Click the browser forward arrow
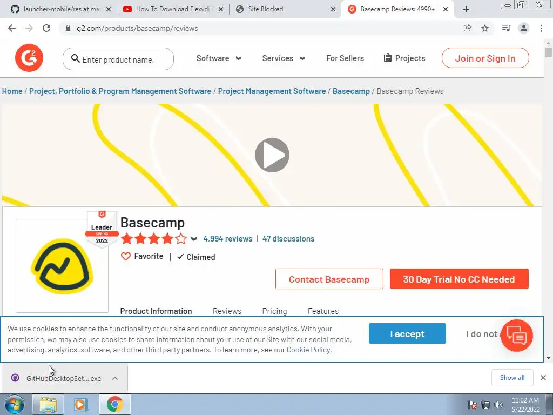Viewport: 553px width, 415px height. 29,28
